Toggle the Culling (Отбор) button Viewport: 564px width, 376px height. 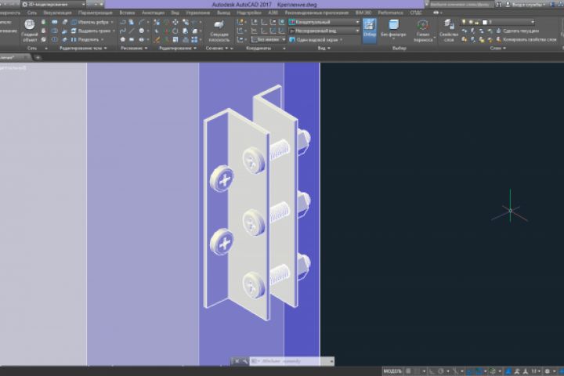[370, 31]
